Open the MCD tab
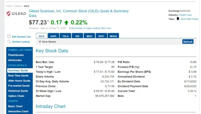This screenshot has width=201, height=114. pos(89,36)
